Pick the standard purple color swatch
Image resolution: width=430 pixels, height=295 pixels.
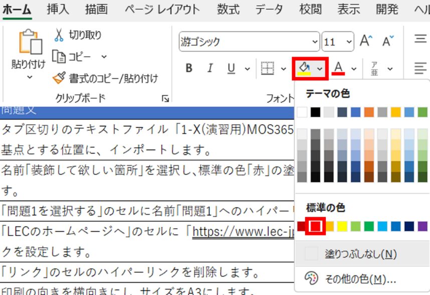pyautogui.click(x=422, y=226)
